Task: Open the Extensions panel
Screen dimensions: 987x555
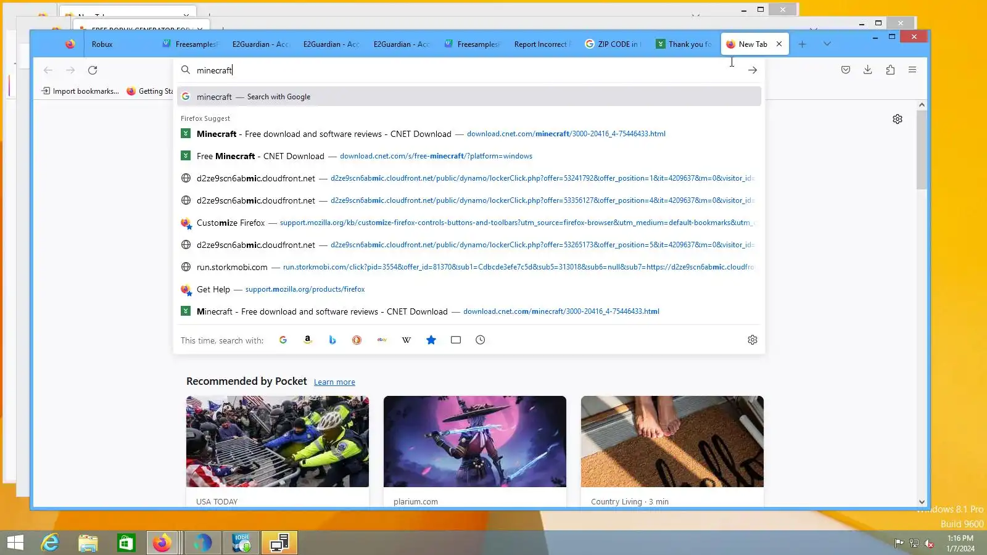Action: click(x=890, y=70)
